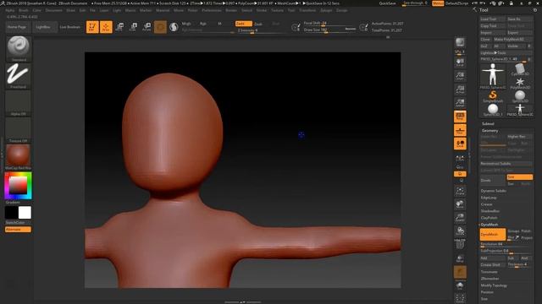Open the Alpha Off slot
The width and height of the screenshot is (542, 304).
point(19,103)
